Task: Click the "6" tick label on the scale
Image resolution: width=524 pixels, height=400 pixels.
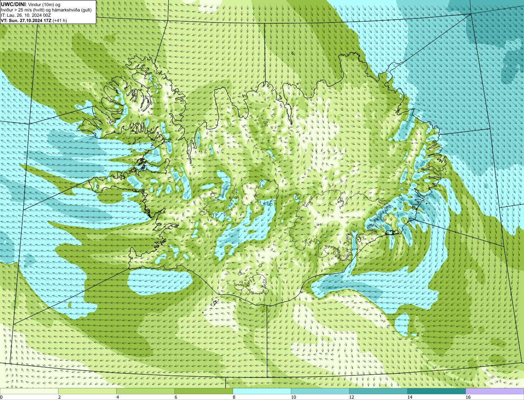Action: click(x=176, y=397)
